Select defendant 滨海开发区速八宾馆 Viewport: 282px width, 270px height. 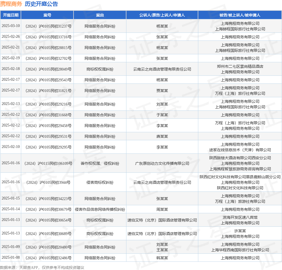(240, 217)
